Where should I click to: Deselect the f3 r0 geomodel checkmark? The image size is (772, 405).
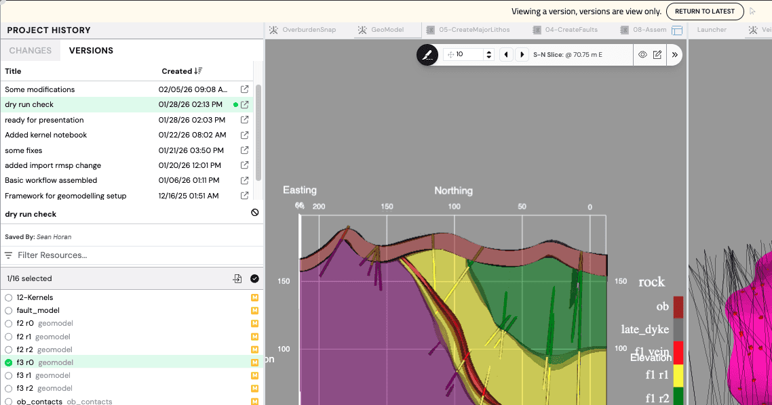point(8,362)
